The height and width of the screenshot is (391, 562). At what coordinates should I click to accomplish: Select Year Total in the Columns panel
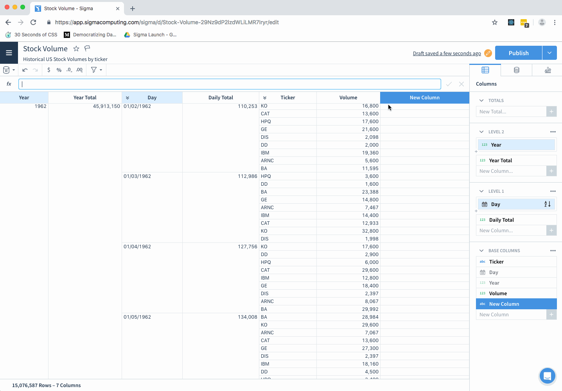click(516, 160)
